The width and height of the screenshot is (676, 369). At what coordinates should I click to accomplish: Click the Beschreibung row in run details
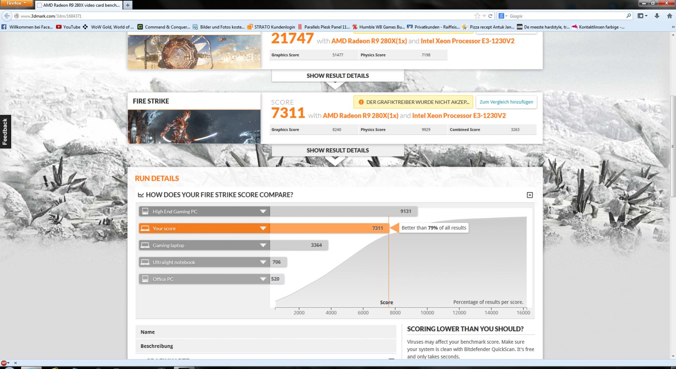tap(266, 346)
